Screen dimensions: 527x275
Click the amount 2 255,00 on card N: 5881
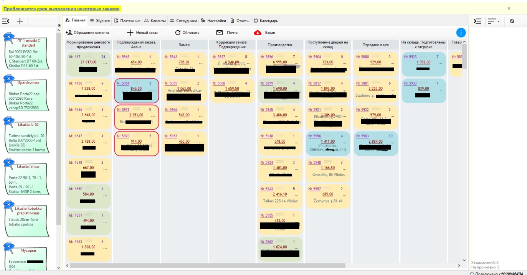pos(375,89)
